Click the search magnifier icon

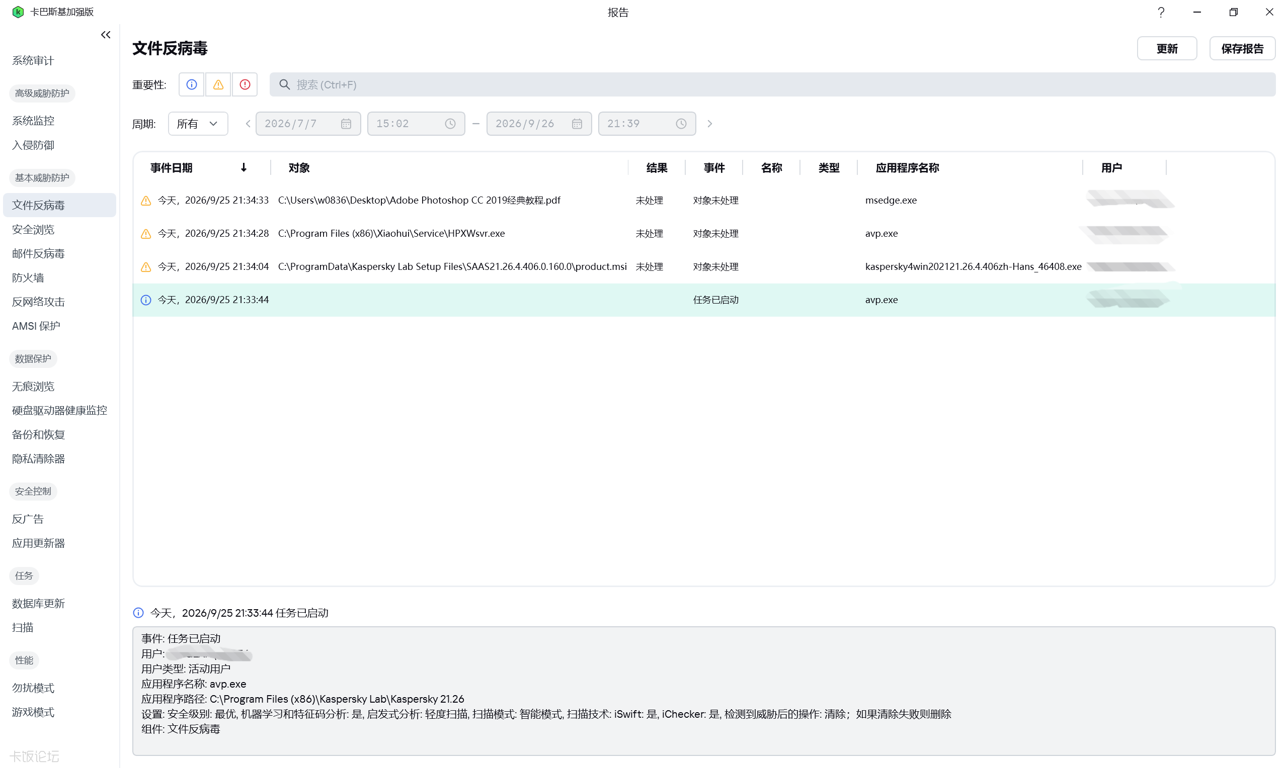(x=284, y=84)
